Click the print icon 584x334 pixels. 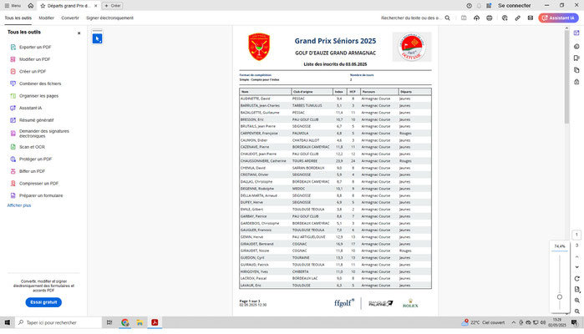[x=490, y=18]
